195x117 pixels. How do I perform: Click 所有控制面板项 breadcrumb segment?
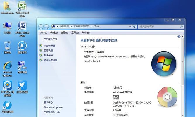(x=82, y=26)
